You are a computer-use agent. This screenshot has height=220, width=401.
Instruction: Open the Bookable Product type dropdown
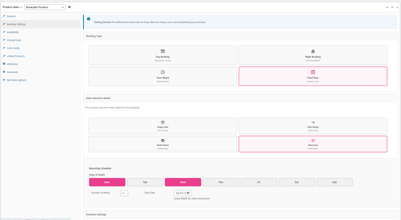point(45,7)
